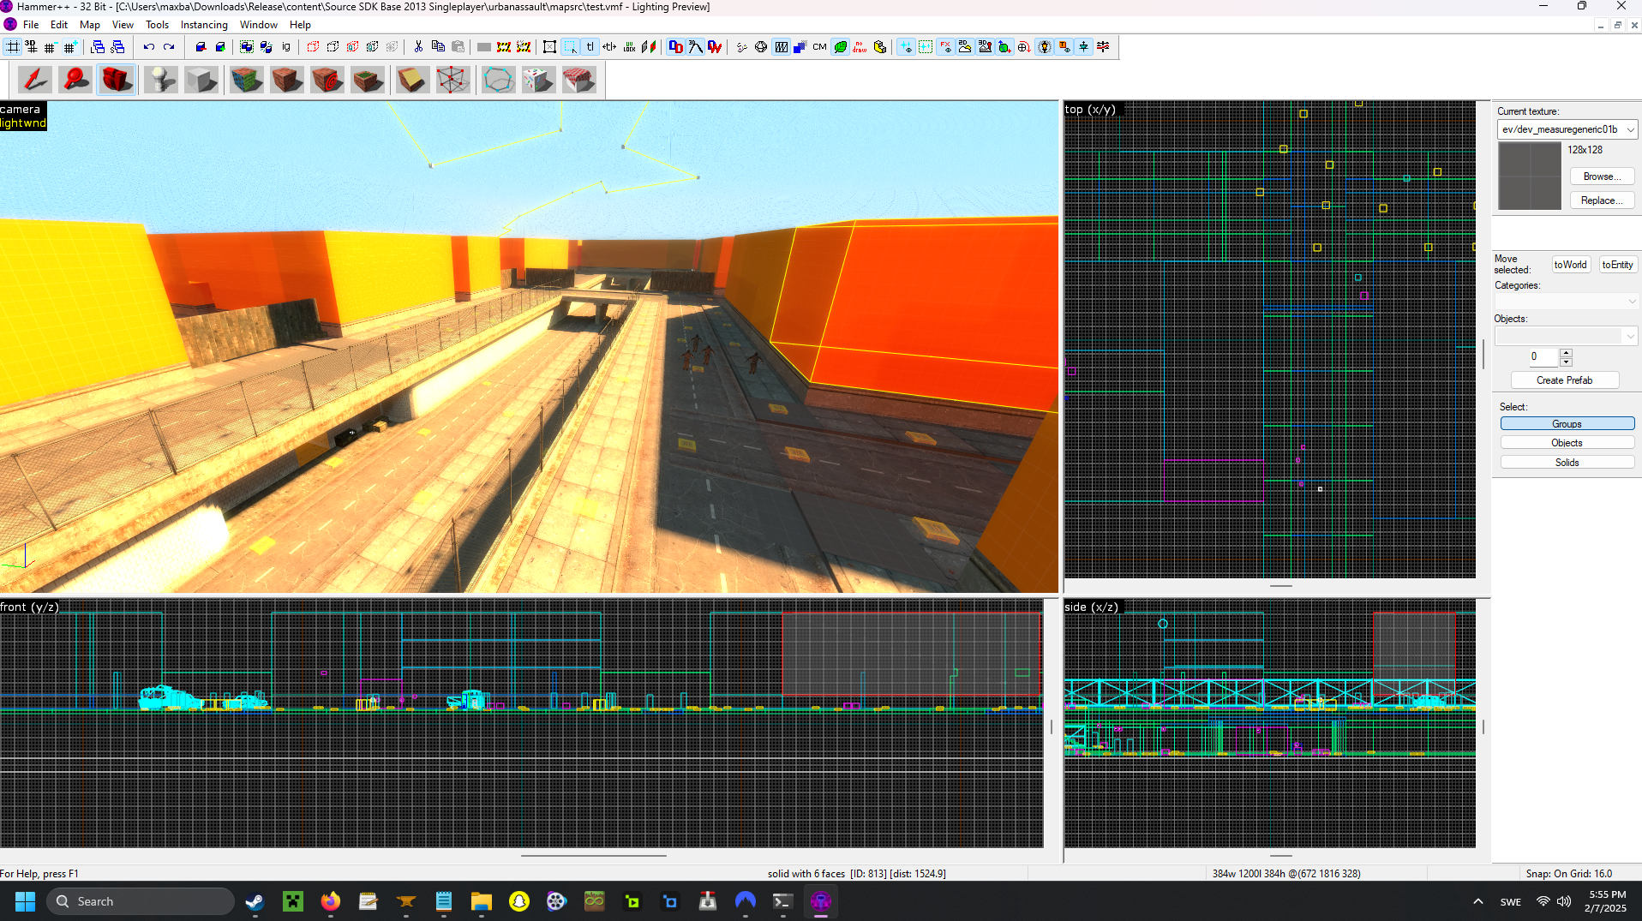
Task: Pick the cyan polygon ring tool
Action: (498, 80)
